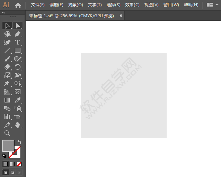Select the Warp tool

tap(18, 75)
